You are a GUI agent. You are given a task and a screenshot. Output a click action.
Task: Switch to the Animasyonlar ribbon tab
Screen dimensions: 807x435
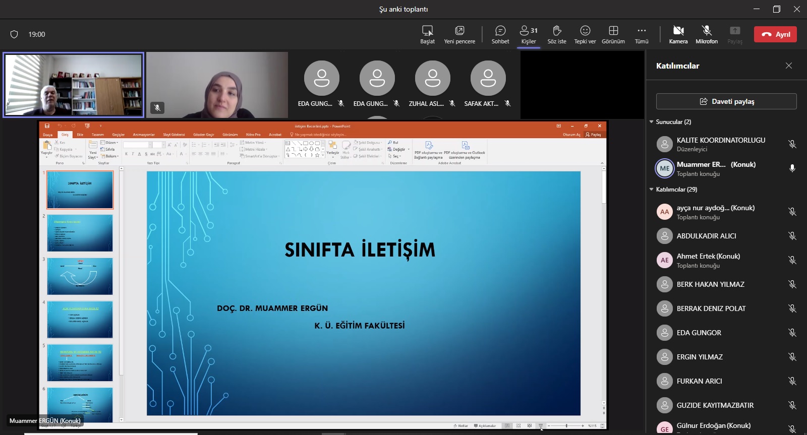coord(144,135)
